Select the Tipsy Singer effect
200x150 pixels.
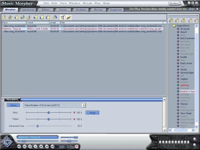click(x=186, y=113)
